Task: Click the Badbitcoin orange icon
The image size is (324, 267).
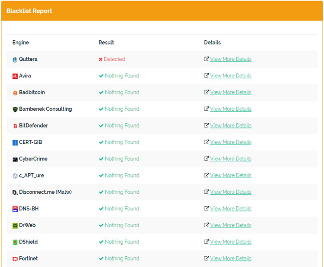Action: tap(15, 93)
